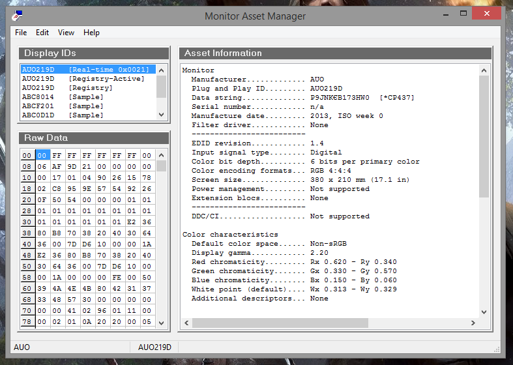The image size is (513, 365).
Task: Close the Monitor Asset Manager window
Action: (x=486, y=14)
